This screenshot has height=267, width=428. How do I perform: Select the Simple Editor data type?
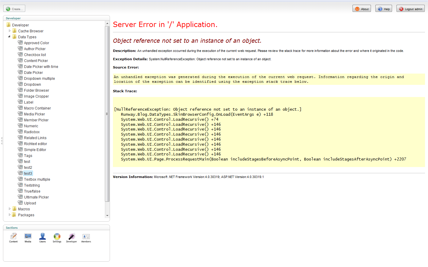(35, 150)
